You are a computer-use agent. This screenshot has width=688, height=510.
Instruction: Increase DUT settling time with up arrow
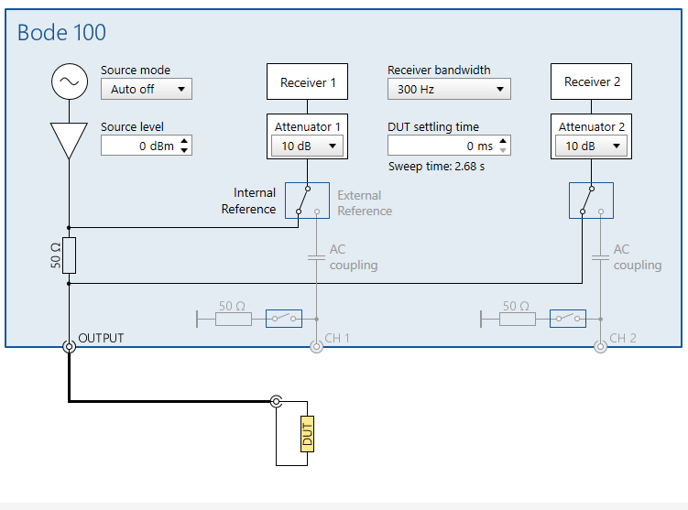click(x=503, y=141)
